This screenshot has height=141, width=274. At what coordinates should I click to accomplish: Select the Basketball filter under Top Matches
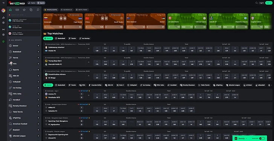[x=60, y=38]
